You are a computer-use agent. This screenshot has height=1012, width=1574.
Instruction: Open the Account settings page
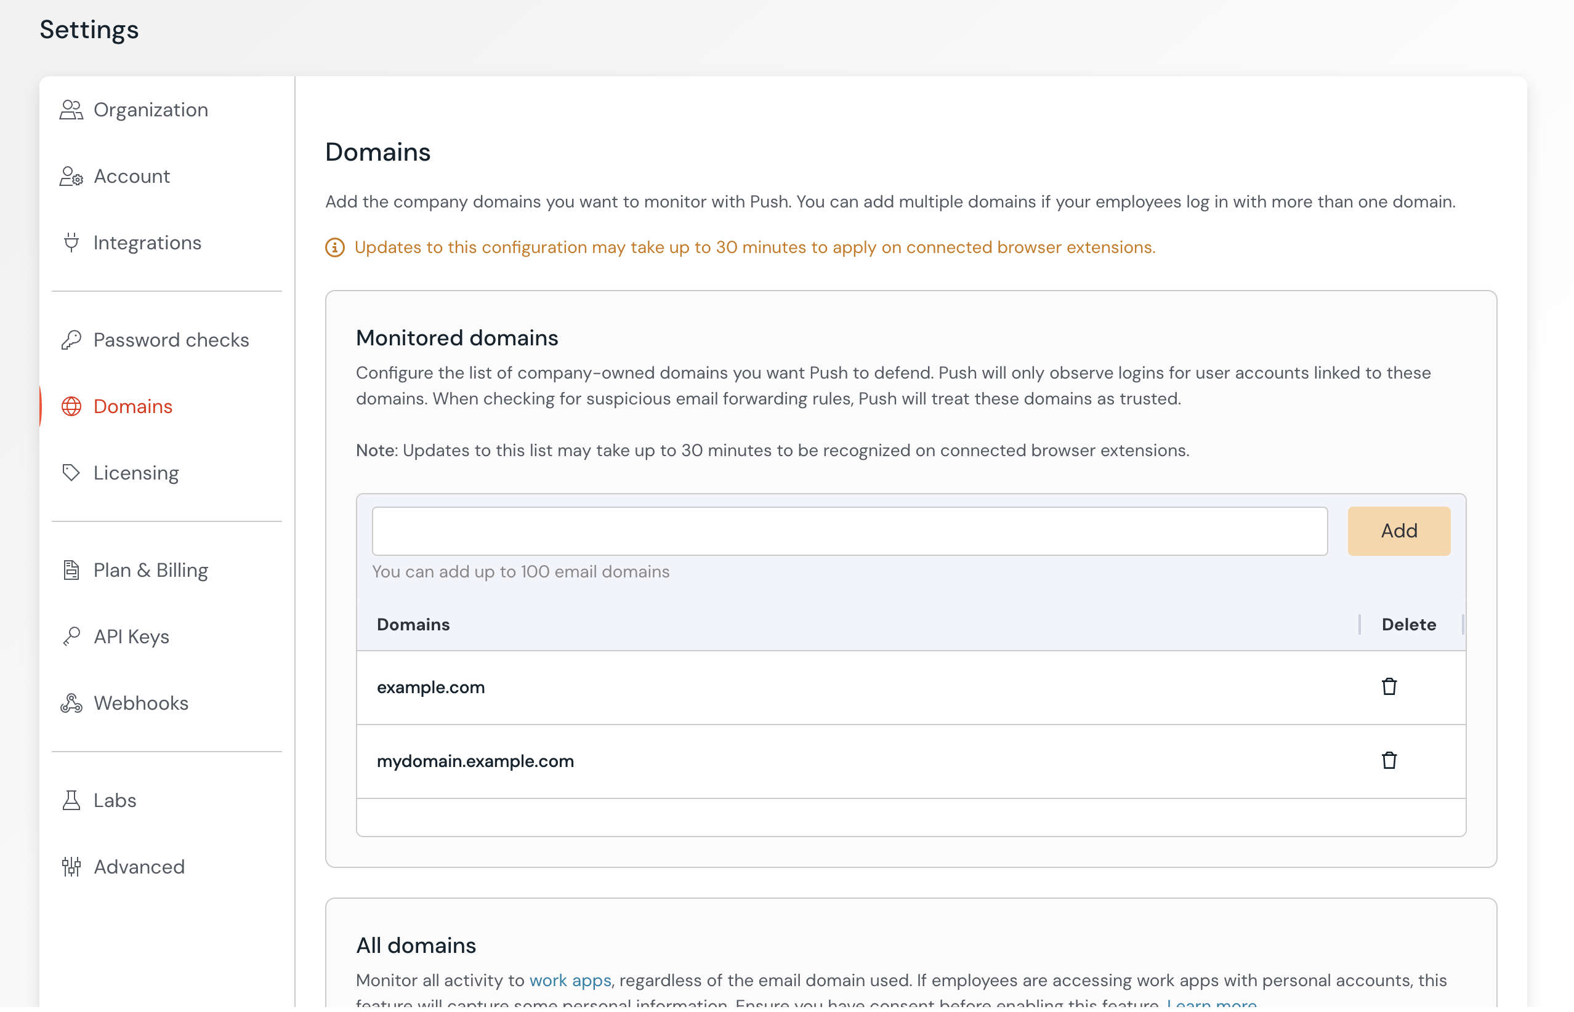[131, 176]
